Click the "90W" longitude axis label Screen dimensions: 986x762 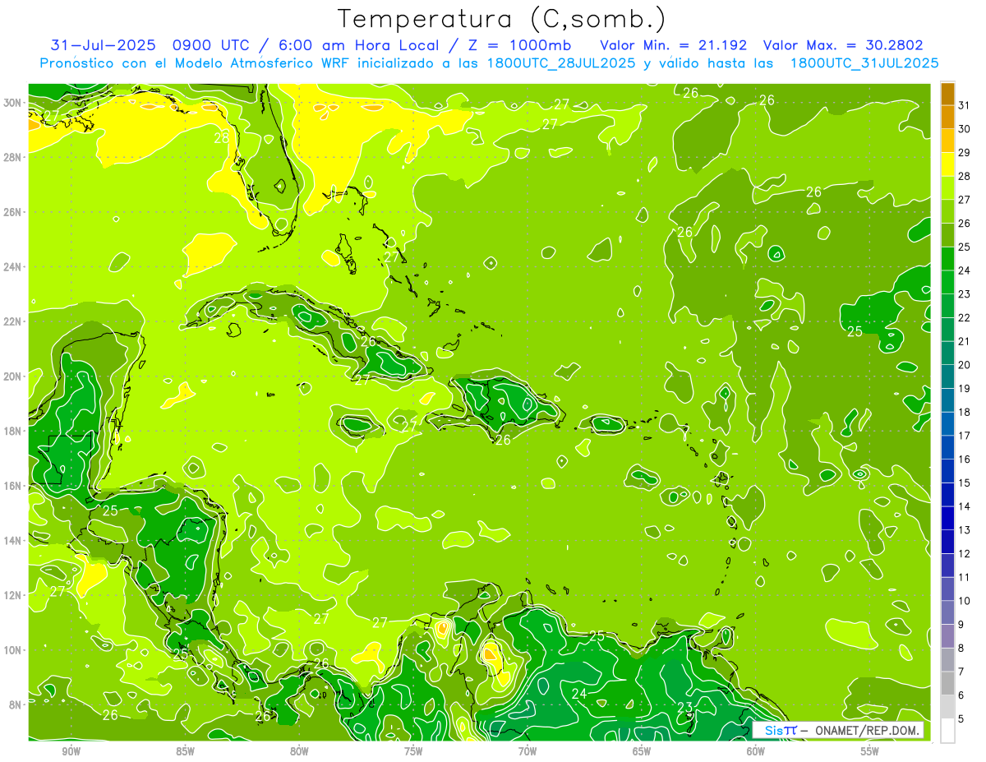coord(71,750)
